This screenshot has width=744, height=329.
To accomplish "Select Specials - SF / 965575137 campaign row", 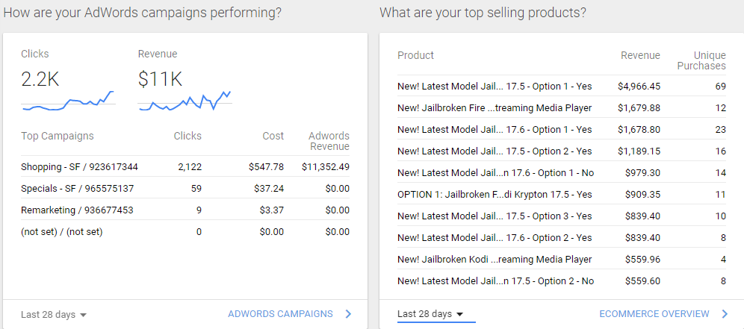I will [x=78, y=189].
